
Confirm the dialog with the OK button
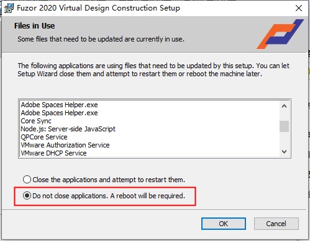click(x=224, y=224)
